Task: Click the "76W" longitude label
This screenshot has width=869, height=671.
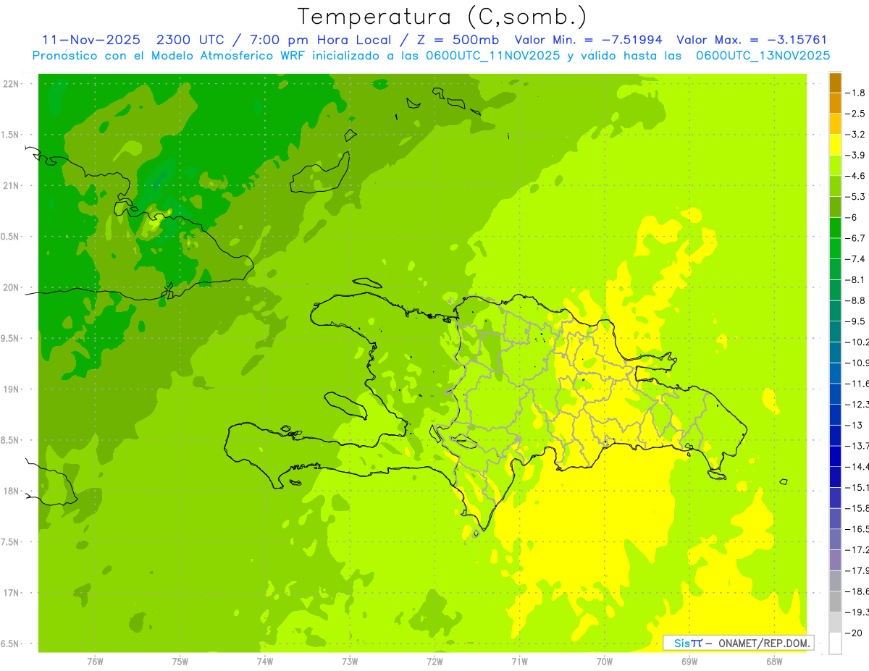Action: click(95, 661)
